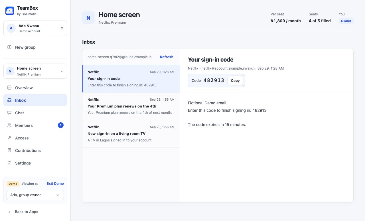Click the New group plus icon

[x=9, y=47]
